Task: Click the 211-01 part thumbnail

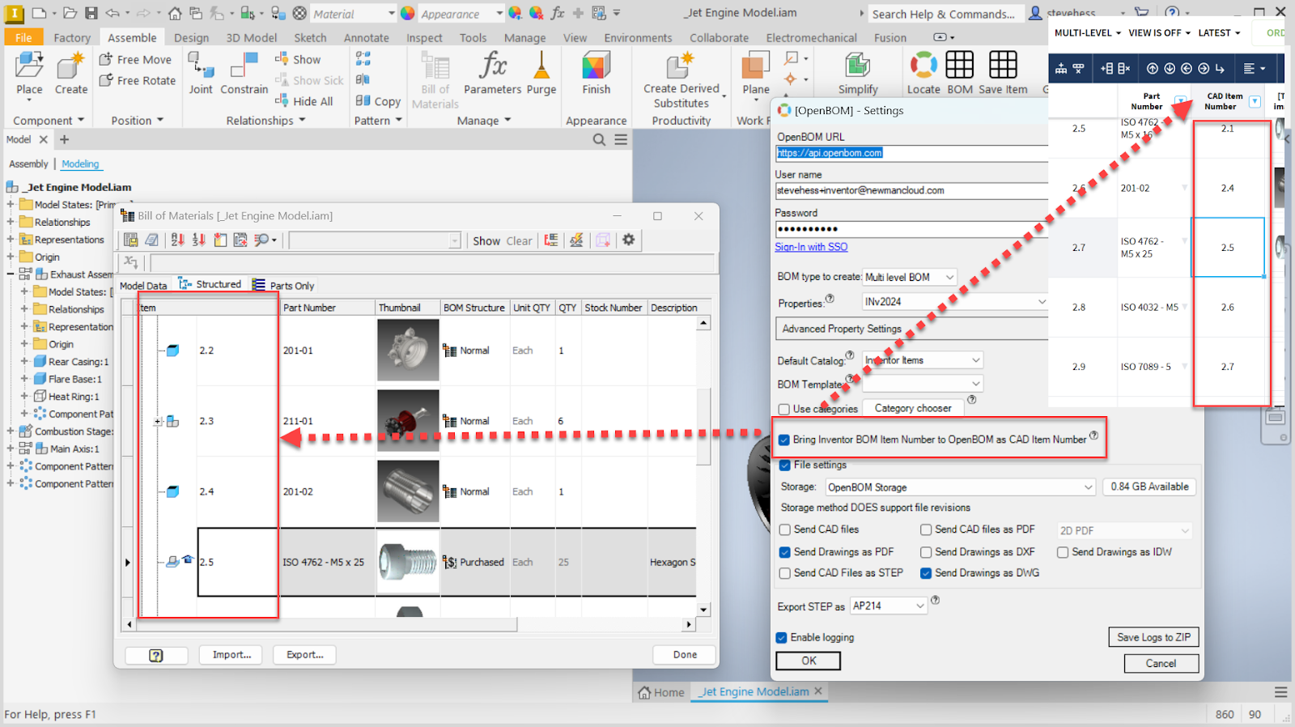Action: 408,421
